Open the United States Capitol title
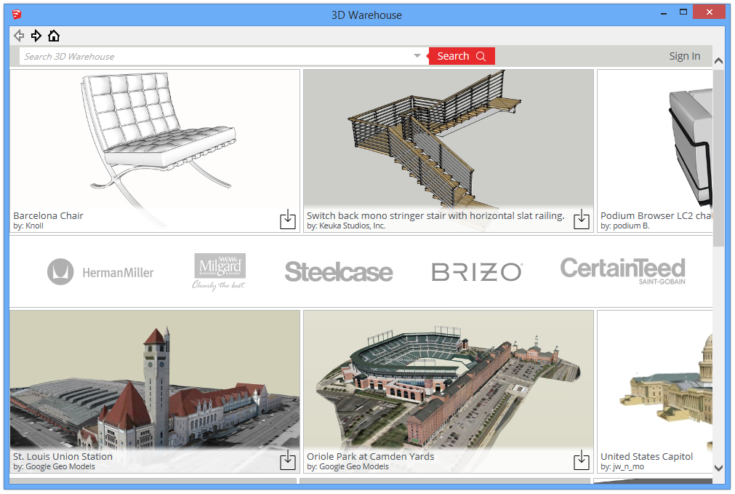The image size is (735, 494). (646, 456)
